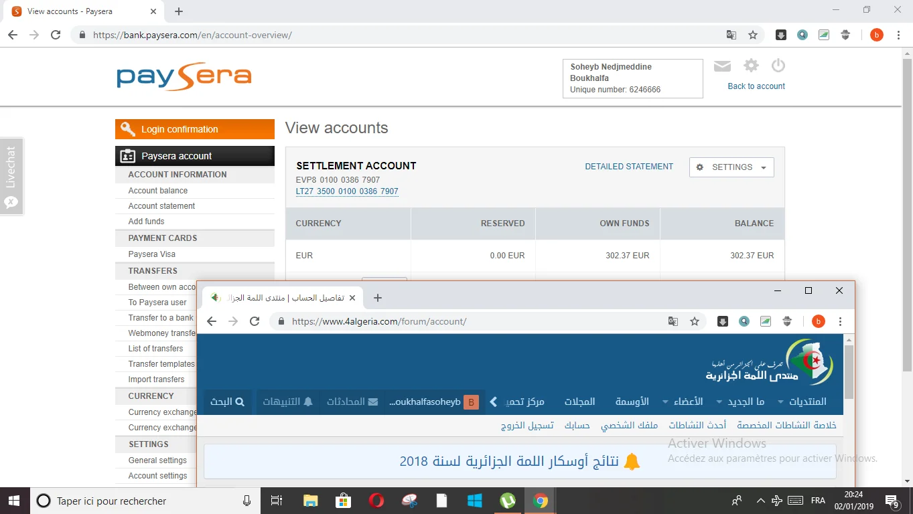Reload the 4algeria forum page
The image size is (913, 514).
[255, 321]
